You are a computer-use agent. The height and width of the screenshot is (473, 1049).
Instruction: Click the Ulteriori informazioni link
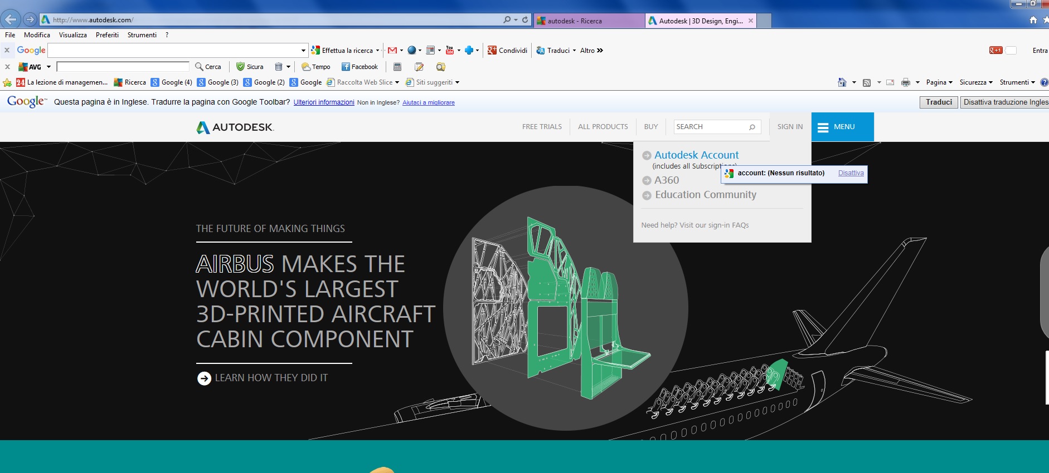click(x=324, y=102)
